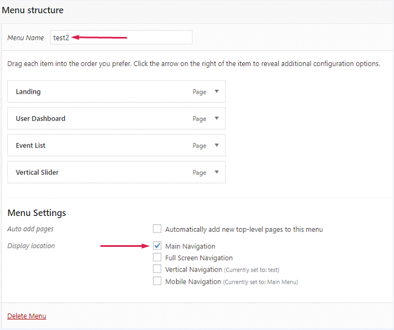Reveal Vertical Slider options via arrow
This screenshot has height=330, width=394.
(x=217, y=172)
